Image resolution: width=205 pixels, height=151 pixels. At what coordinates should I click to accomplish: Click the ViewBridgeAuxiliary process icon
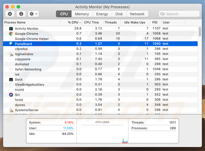pos(11,85)
